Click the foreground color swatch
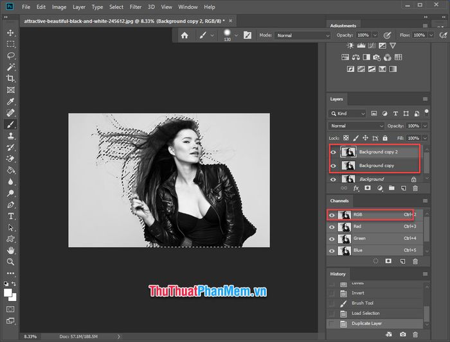450x342 pixels. pos(8,293)
